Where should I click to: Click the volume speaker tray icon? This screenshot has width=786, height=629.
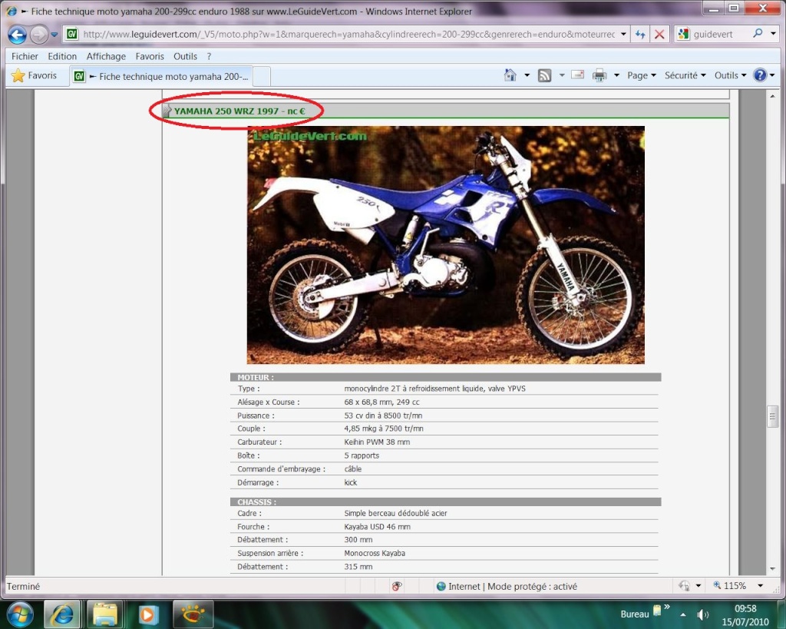tap(702, 614)
